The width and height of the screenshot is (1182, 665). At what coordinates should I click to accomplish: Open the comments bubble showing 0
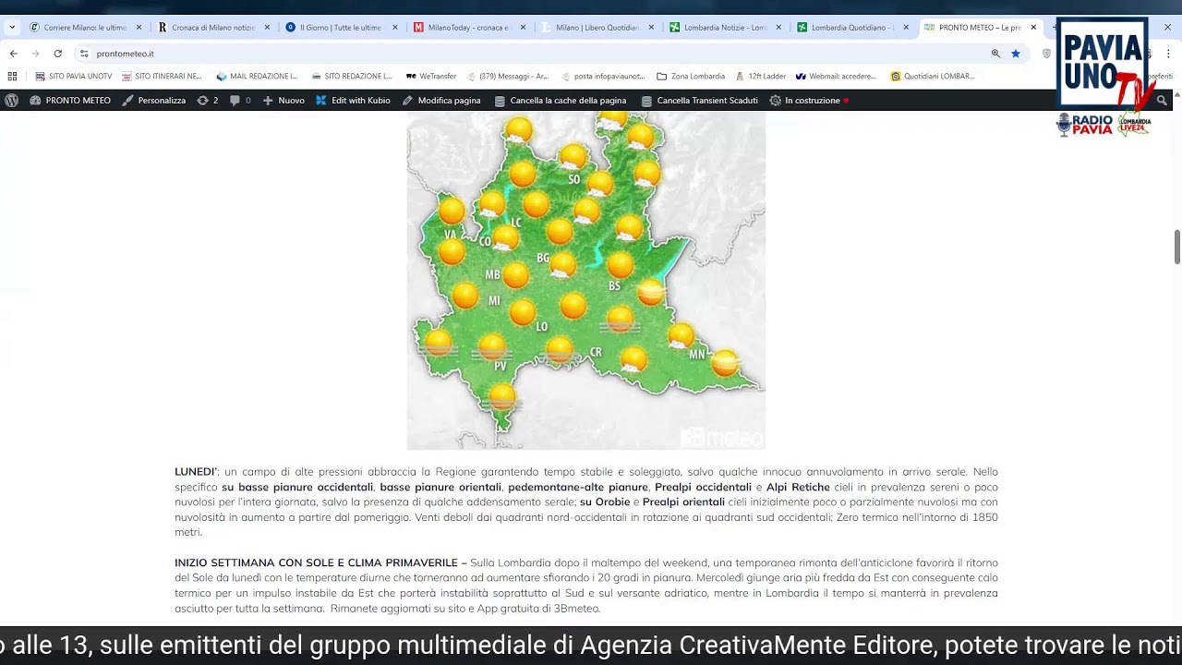(240, 100)
